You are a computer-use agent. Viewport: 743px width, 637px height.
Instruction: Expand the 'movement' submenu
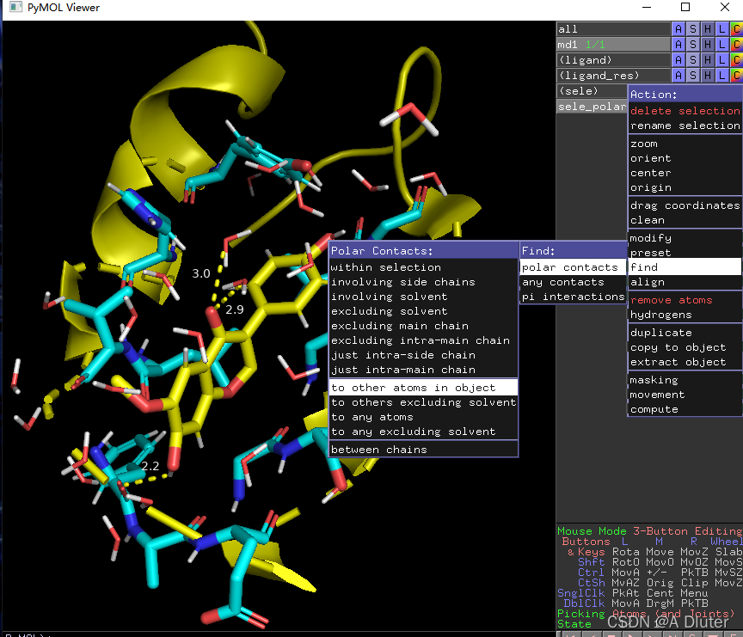pyautogui.click(x=685, y=395)
